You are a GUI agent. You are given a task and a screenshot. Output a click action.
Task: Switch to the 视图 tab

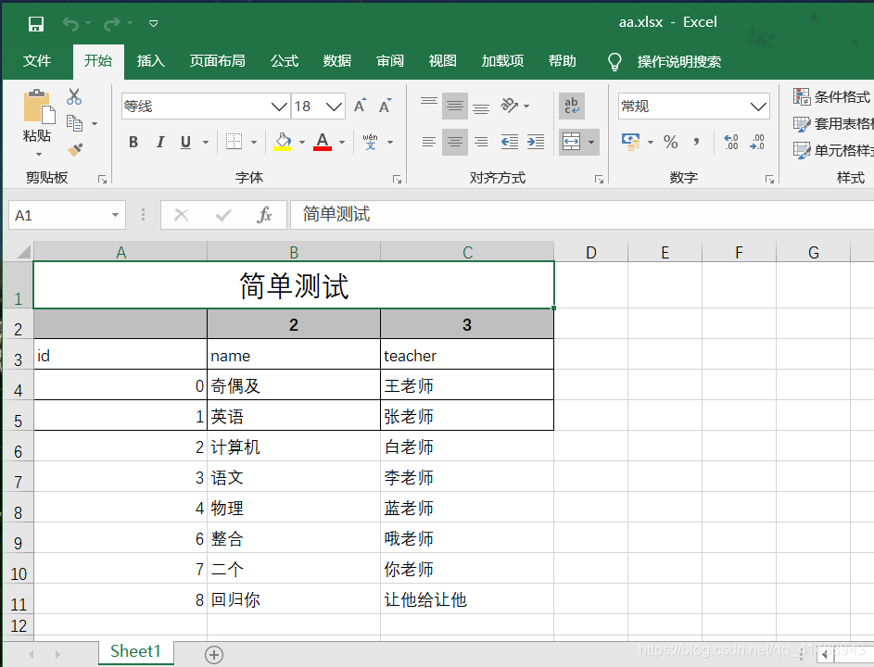tap(443, 61)
